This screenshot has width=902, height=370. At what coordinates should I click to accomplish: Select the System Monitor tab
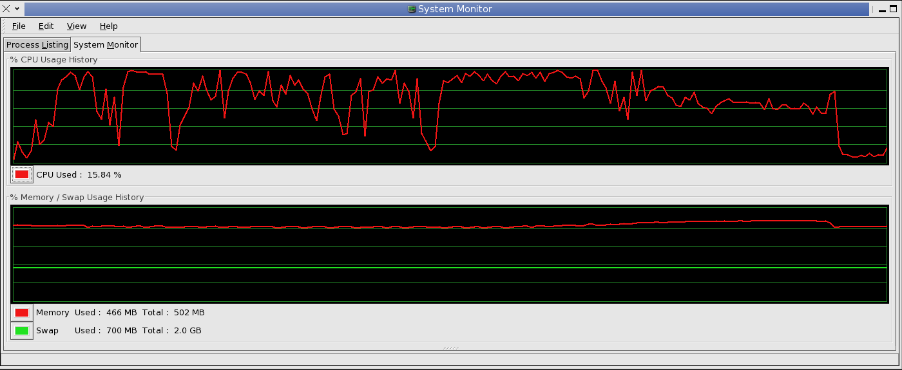click(106, 44)
